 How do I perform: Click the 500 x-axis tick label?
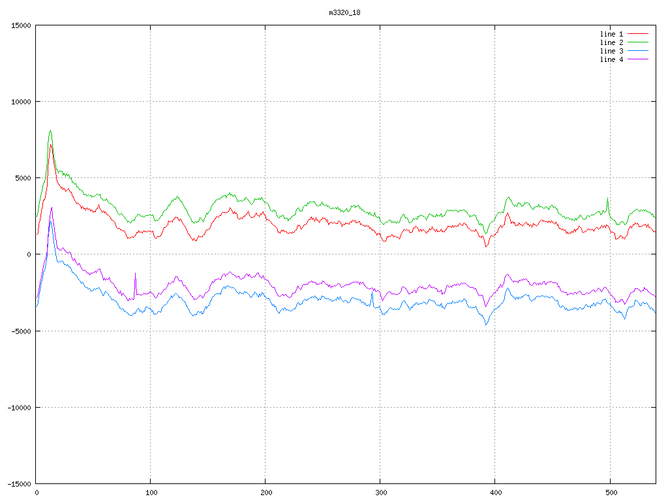(610, 493)
